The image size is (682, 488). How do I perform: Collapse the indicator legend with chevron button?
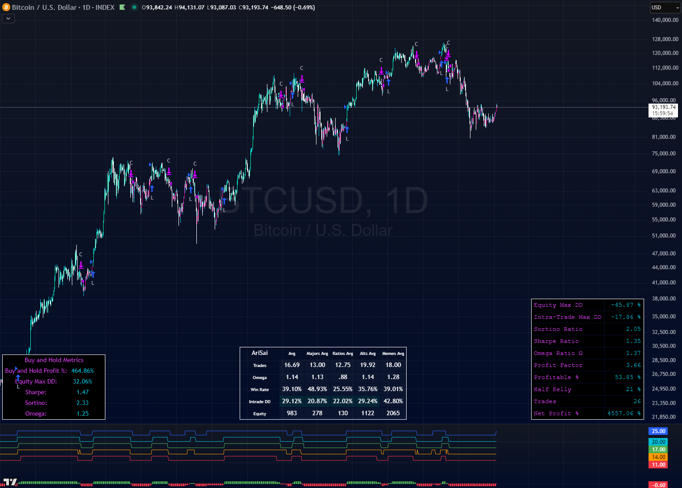coord(8,18)
